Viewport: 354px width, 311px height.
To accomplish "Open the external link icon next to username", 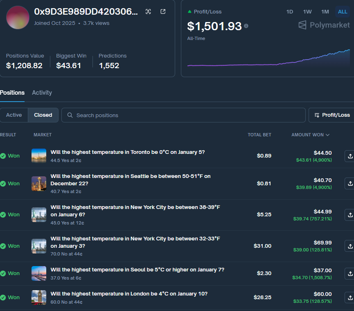I will (162, 12).
